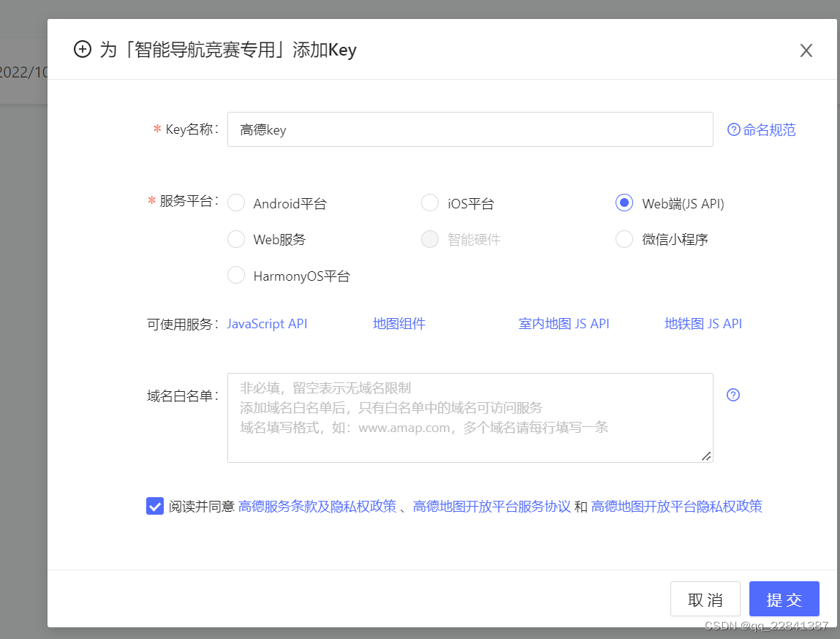840x639 pixels.
Task: Click the question mark help icon beside 命名规范
Action: [733, 129]
